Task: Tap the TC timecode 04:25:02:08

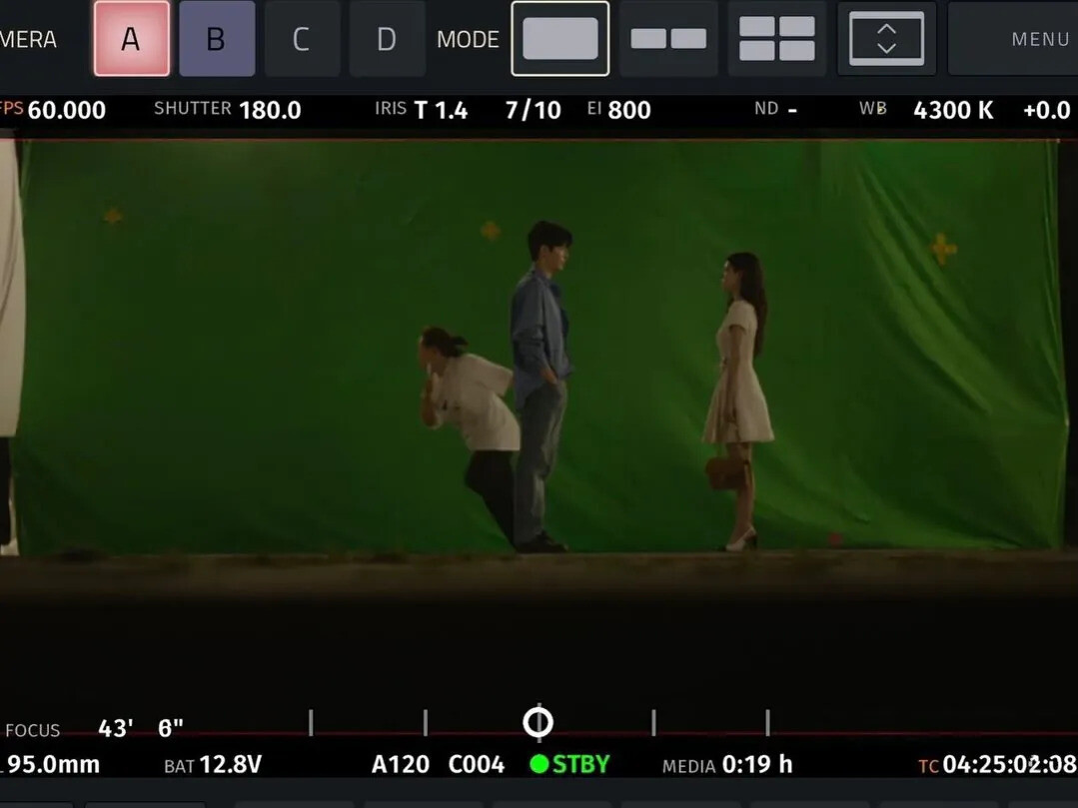Action: click(997, 764)
